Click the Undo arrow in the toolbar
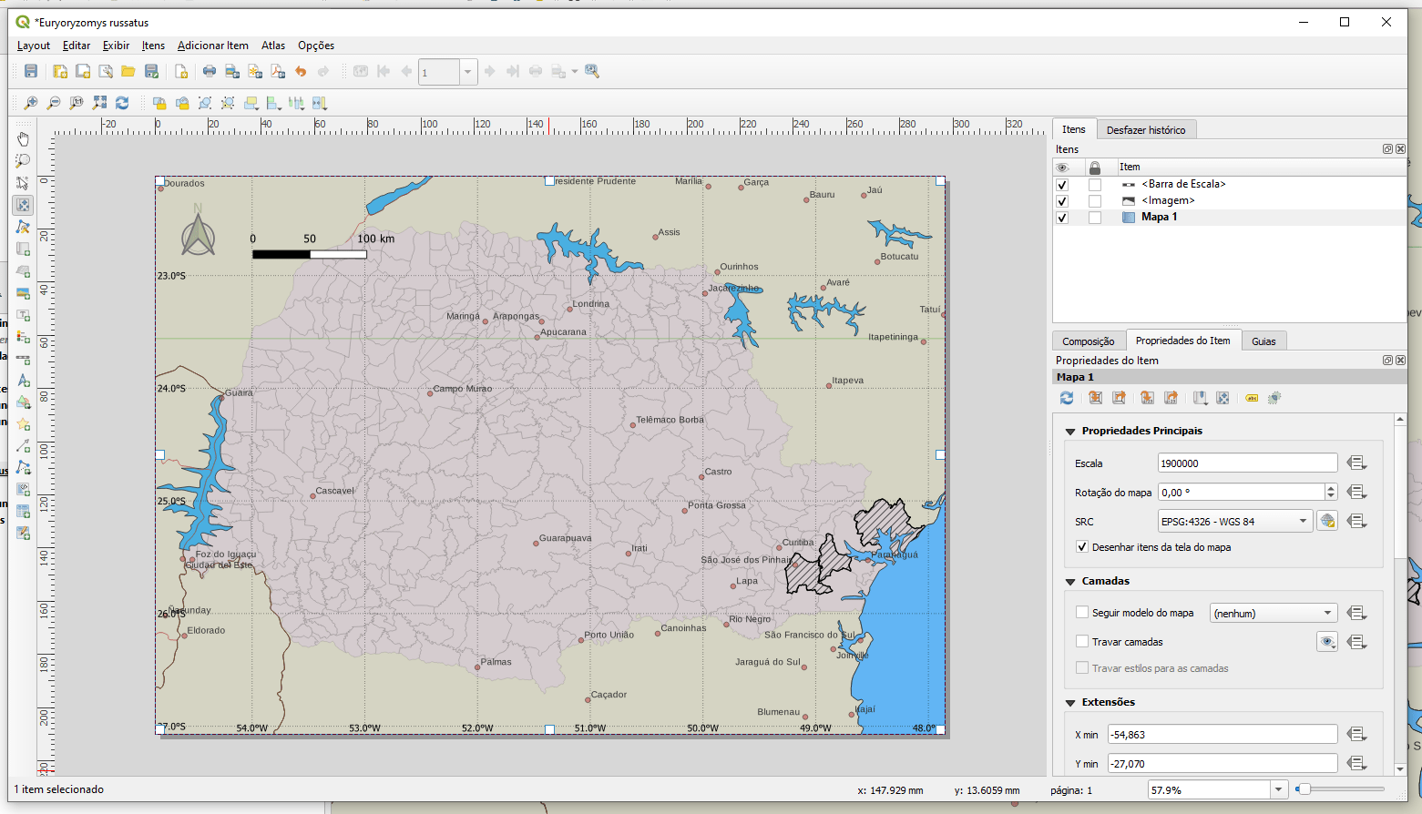Image resolution: width=1422 pixels, height=814 pixels. 301,71
